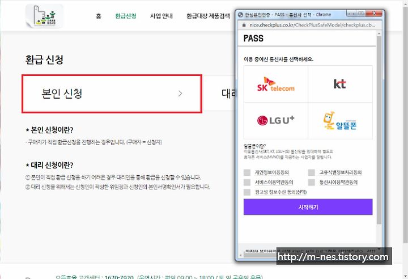This screenshot has width=408, height=279.
Task: Select SK telecom carrier logo
Action: click(276, 84)
